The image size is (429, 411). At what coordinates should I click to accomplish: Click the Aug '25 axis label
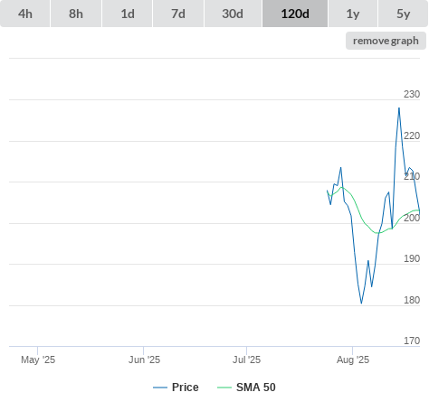tap(353, 360)
